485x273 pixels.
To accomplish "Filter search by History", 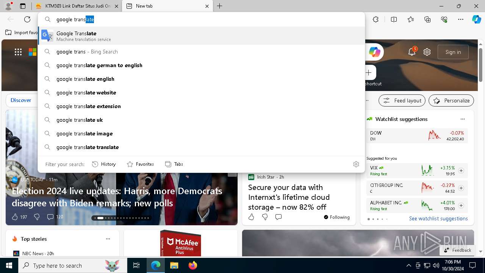I will 104,164.
